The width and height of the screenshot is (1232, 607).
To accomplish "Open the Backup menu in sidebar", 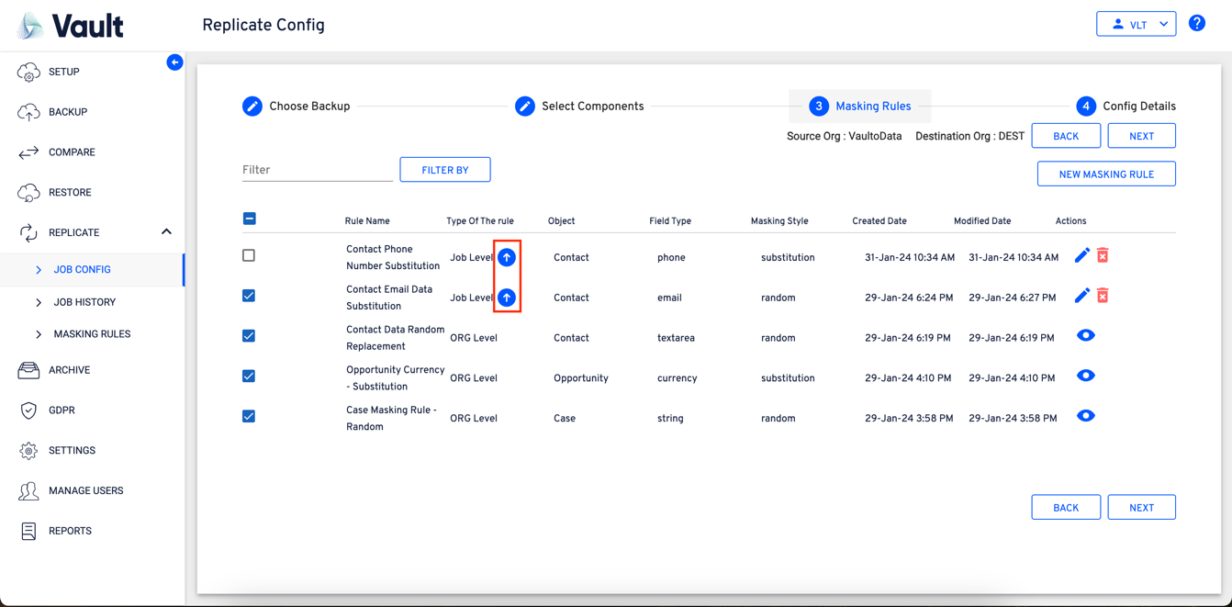I will pos(67,112).
